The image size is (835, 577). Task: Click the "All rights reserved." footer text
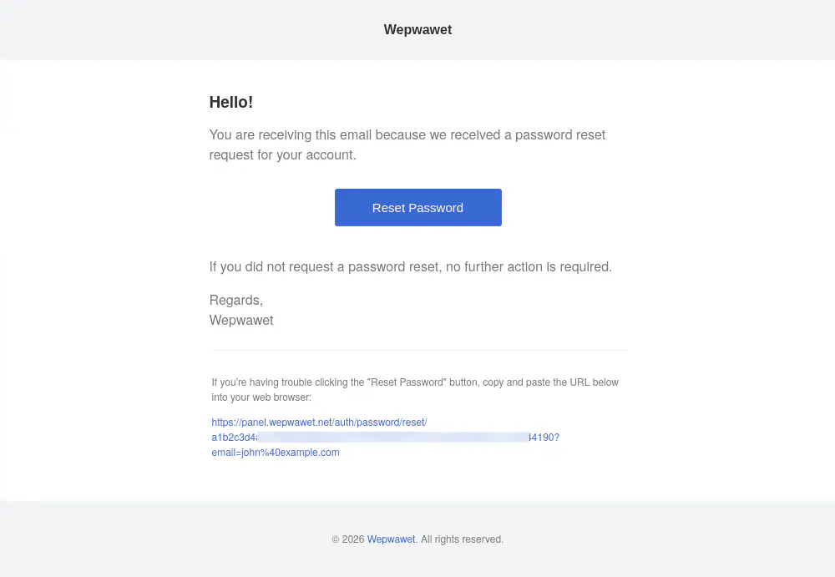pyautogui.click(x=462, y=539)
